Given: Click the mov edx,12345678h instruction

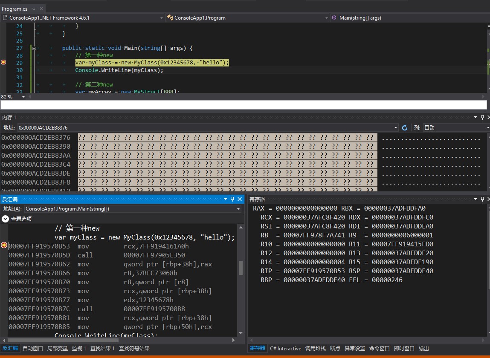Looking at the screenshot, I should click(125, 300).
